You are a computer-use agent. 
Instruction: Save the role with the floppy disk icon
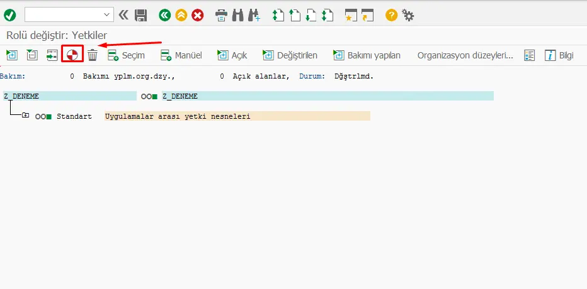click(x=141, y=14)
